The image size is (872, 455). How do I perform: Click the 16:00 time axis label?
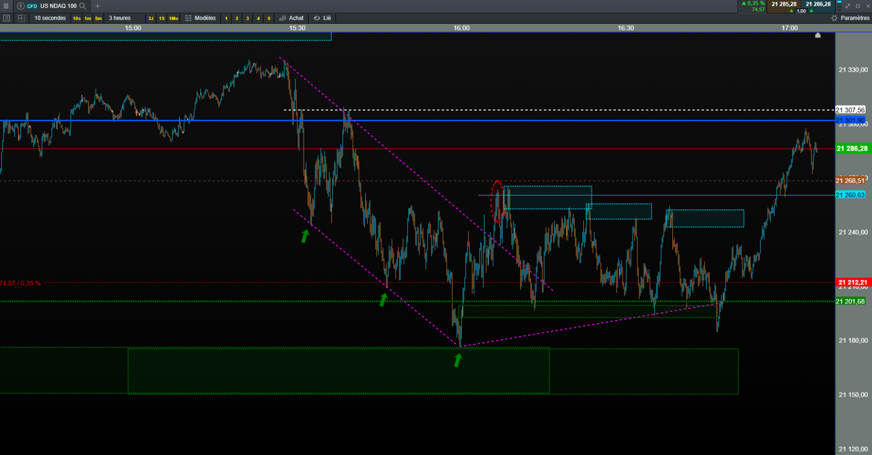pos(461,28)
